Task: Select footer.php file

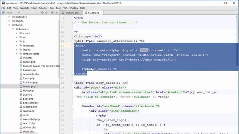Action: coord(29,79)
